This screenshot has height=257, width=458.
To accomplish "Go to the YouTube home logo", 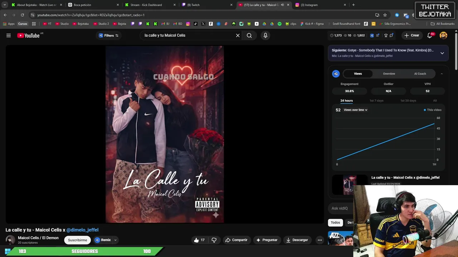I will [28, 35].
